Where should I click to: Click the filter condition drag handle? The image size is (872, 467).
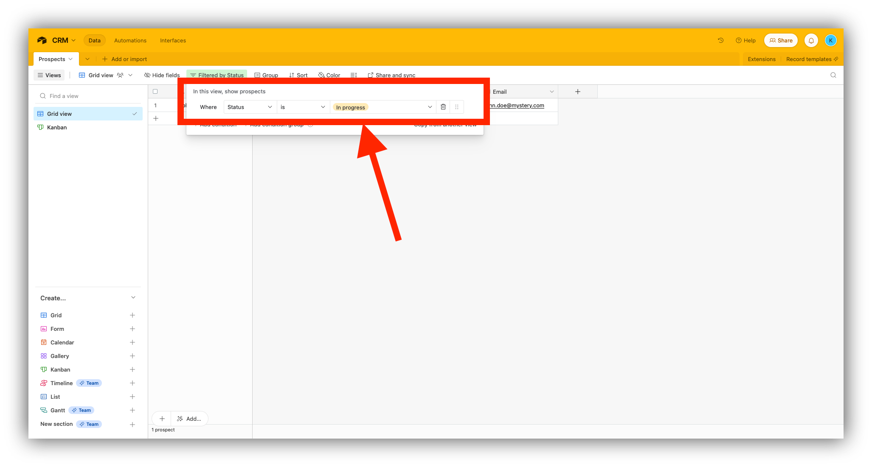point(456,107)
